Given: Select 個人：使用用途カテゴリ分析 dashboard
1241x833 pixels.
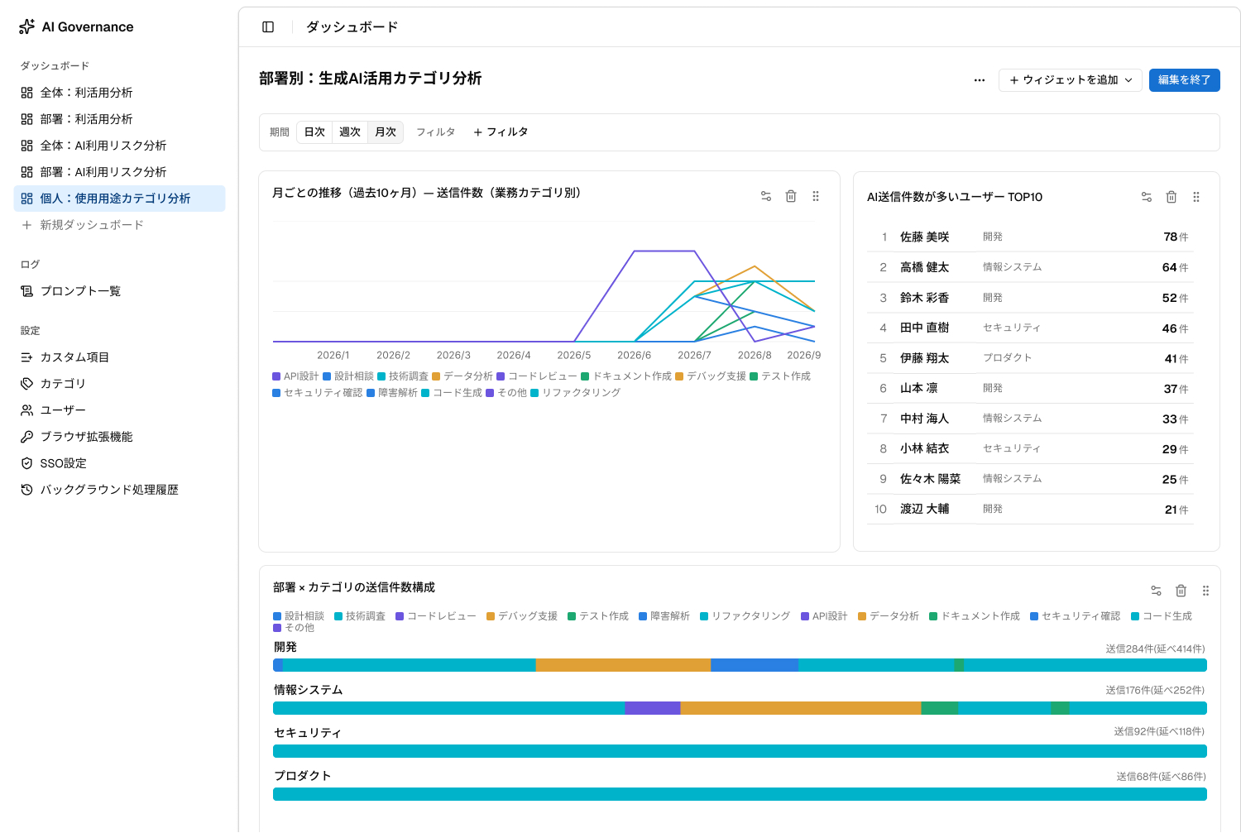Looking at the screenshot, I should point(119,199).
